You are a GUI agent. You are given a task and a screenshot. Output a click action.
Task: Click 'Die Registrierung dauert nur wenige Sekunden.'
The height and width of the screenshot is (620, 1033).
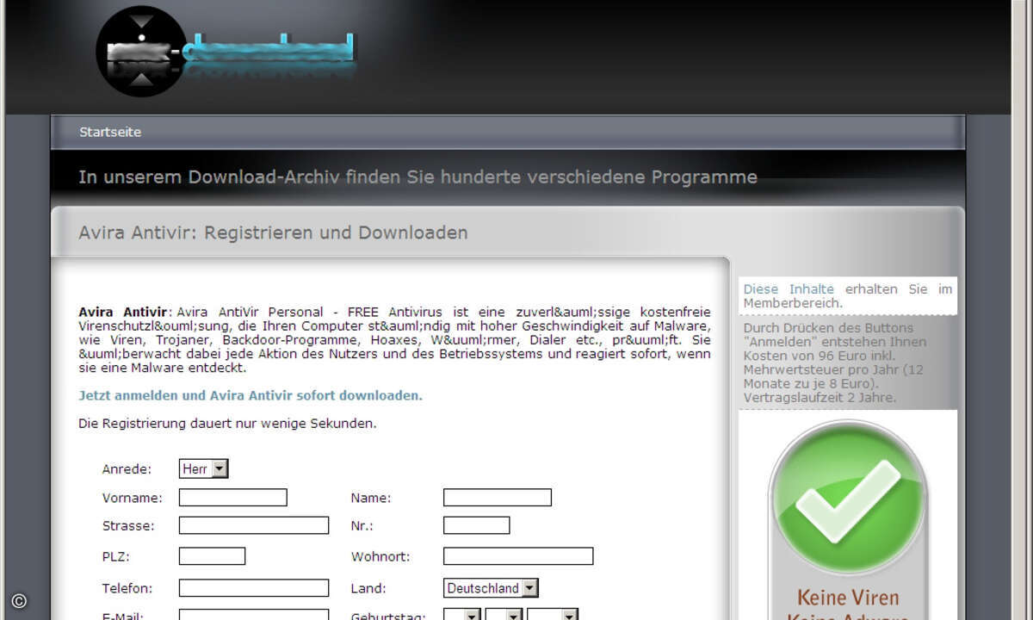[x=227, y=424]
